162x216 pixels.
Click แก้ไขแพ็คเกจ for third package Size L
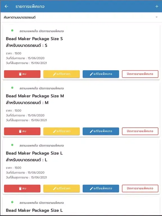tap(101, 188)
